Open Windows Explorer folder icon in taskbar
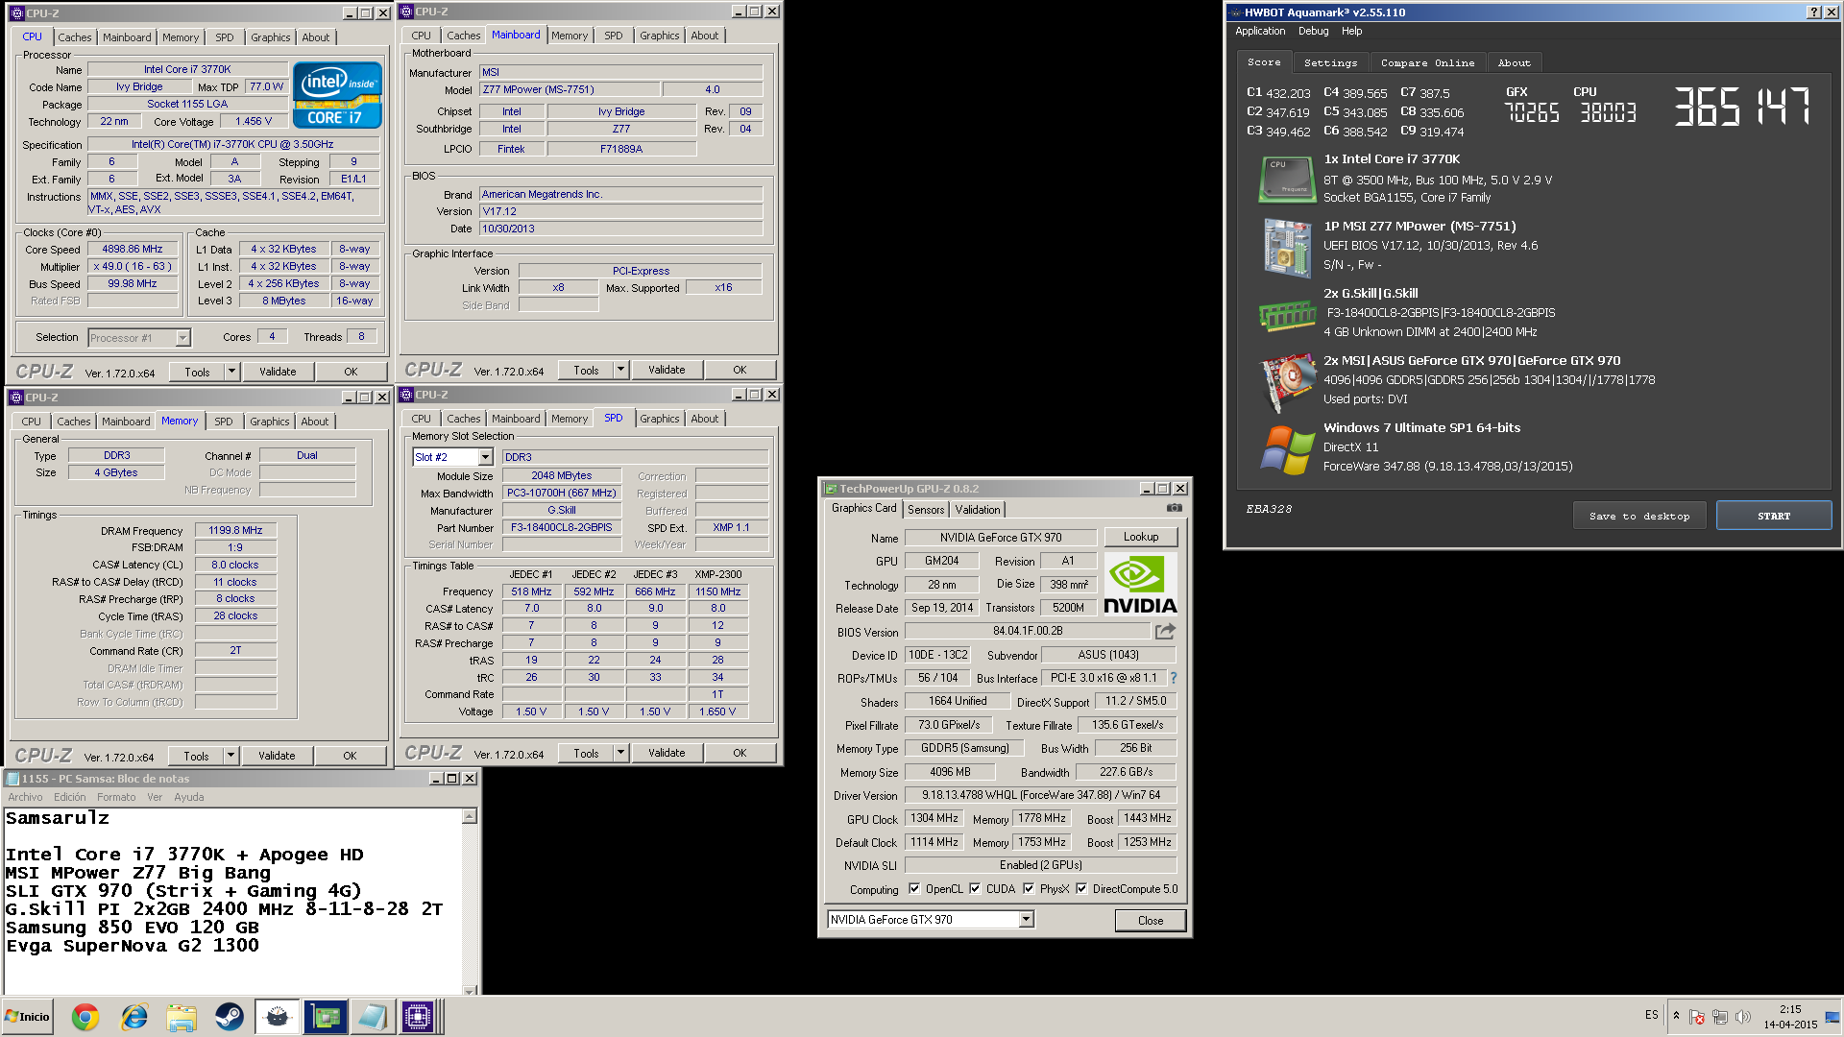Image resolution: width=1844 pixels, height=1037 pixels. click(x=182, y=1017)
